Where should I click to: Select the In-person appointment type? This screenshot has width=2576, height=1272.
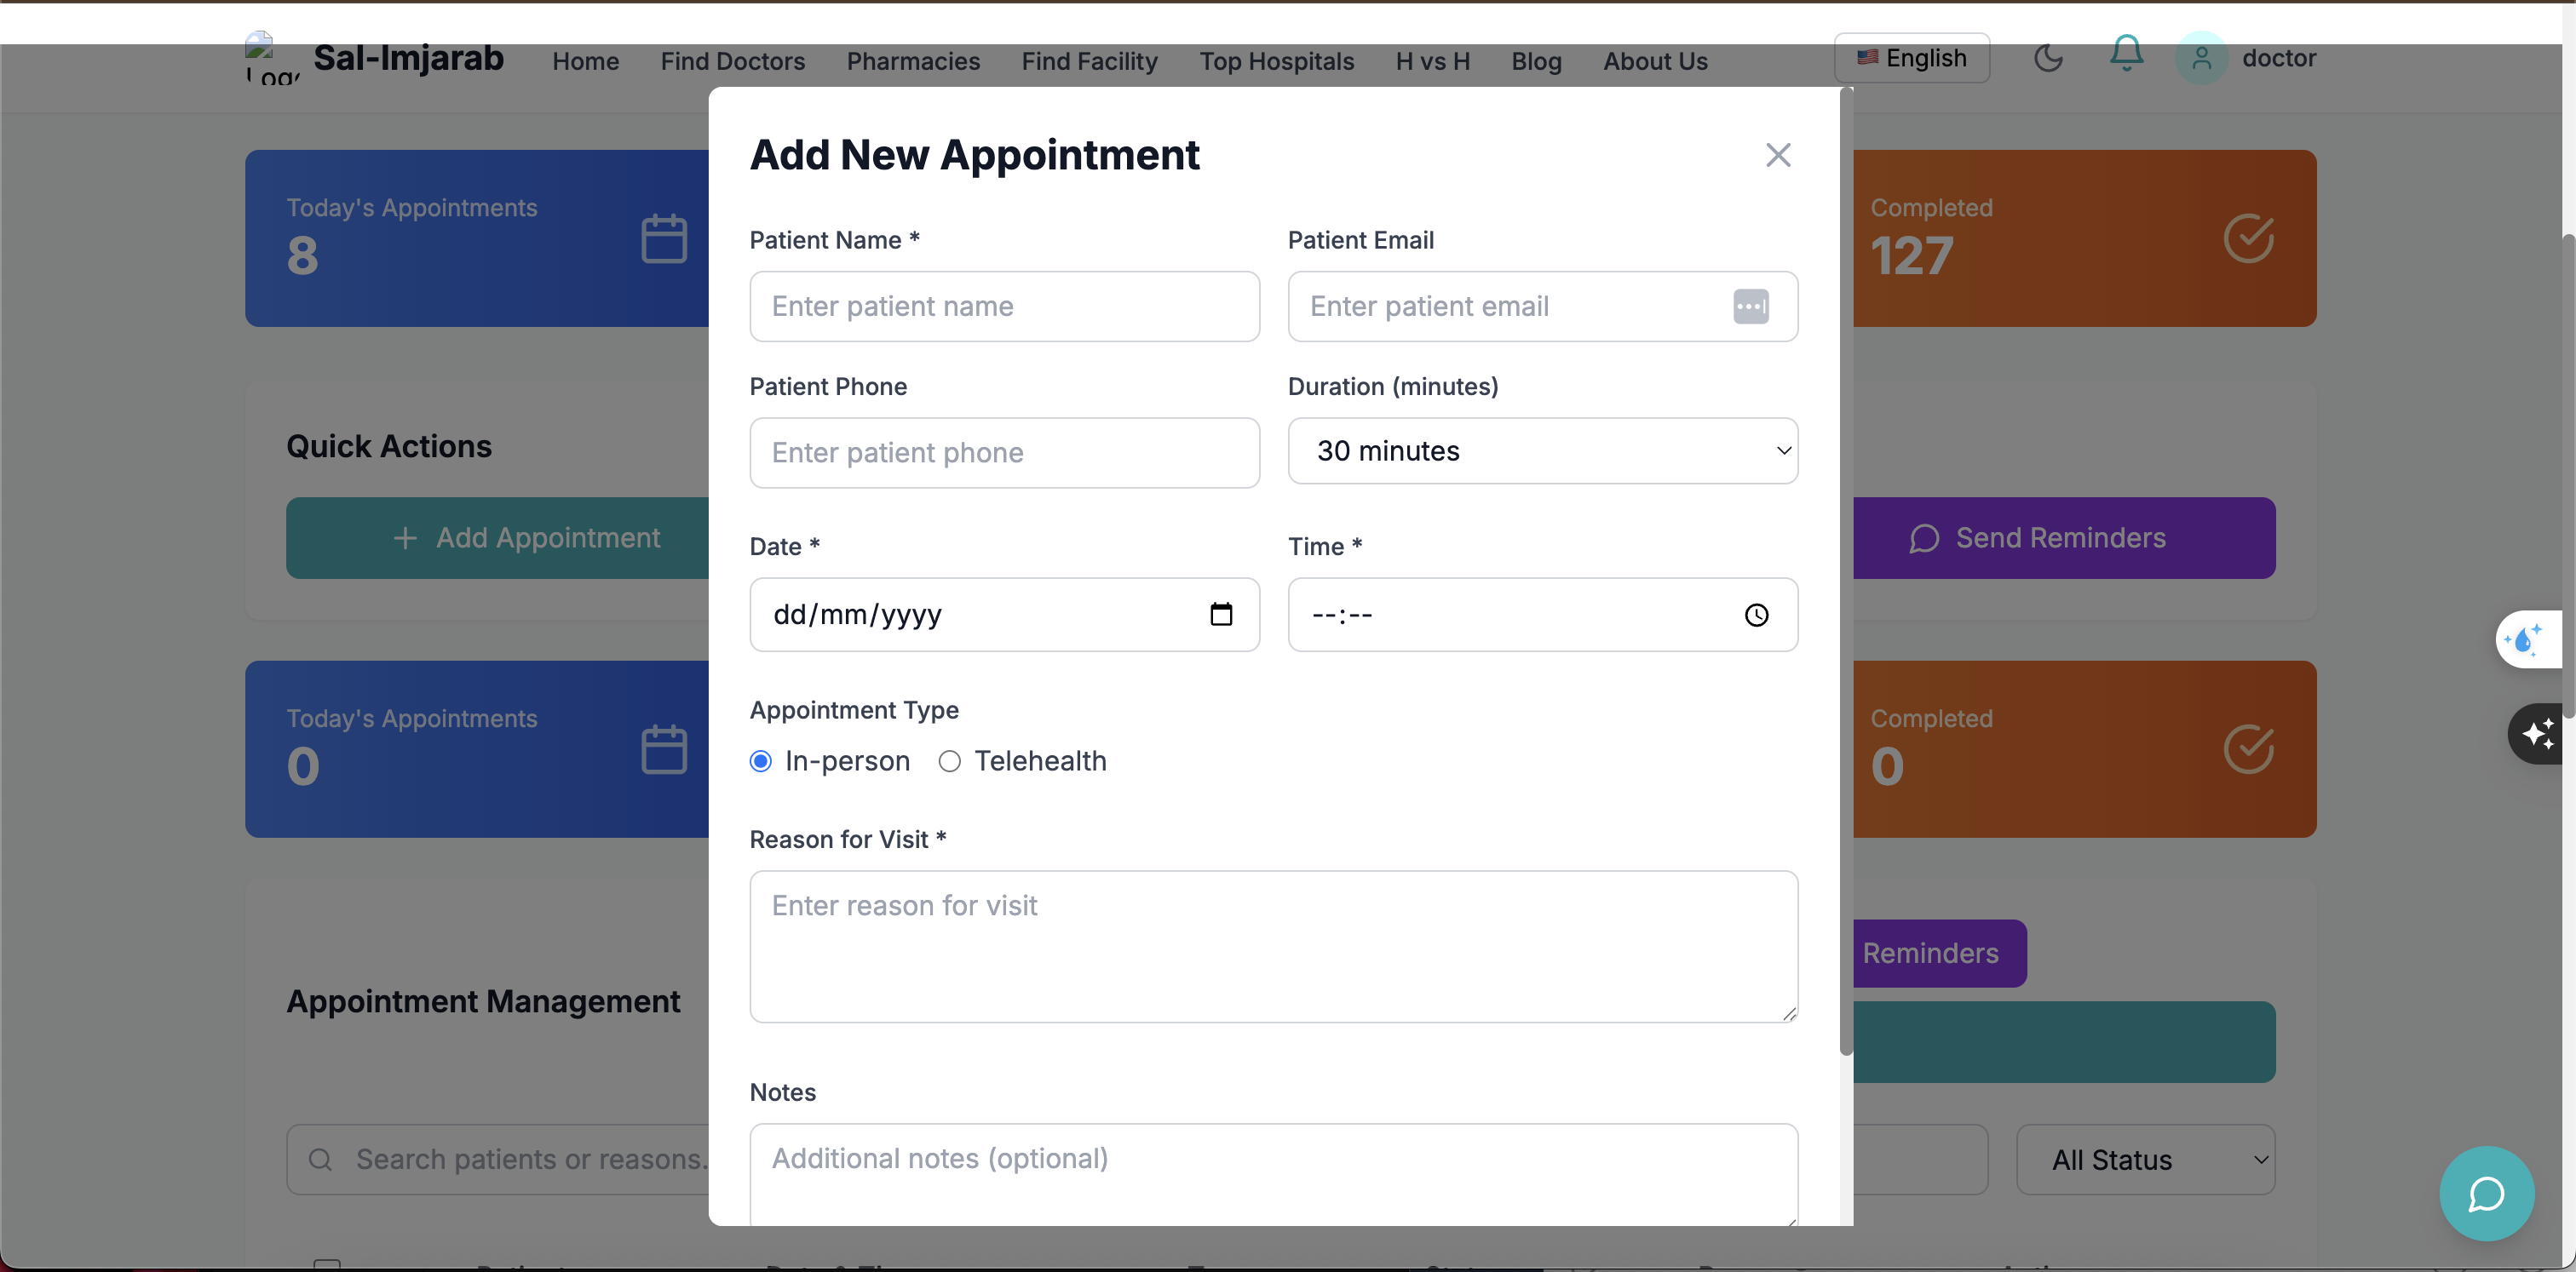(x=760, y=761)
